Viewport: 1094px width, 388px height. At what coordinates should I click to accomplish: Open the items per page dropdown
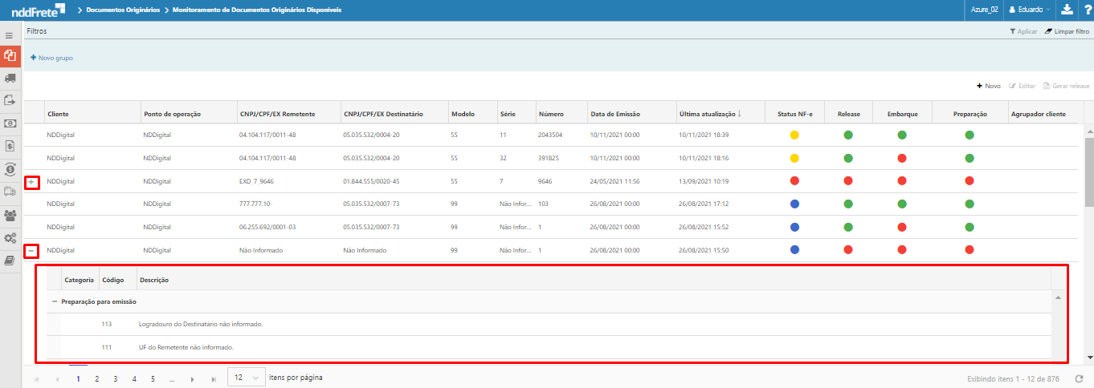[246, 378]
